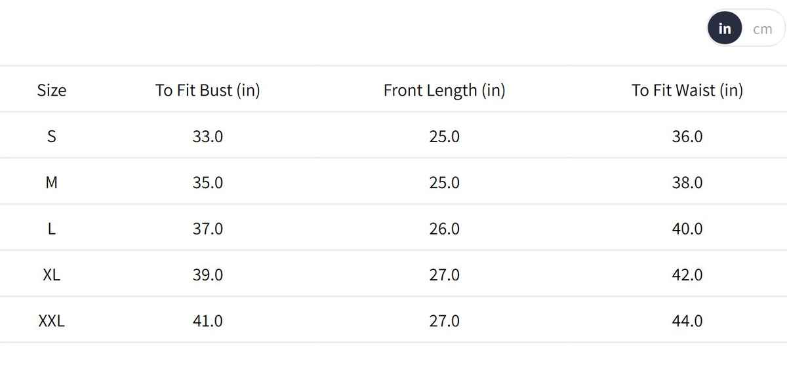
Task: Click waist value 36.0 for size S
Action: (x=687, y=137)
